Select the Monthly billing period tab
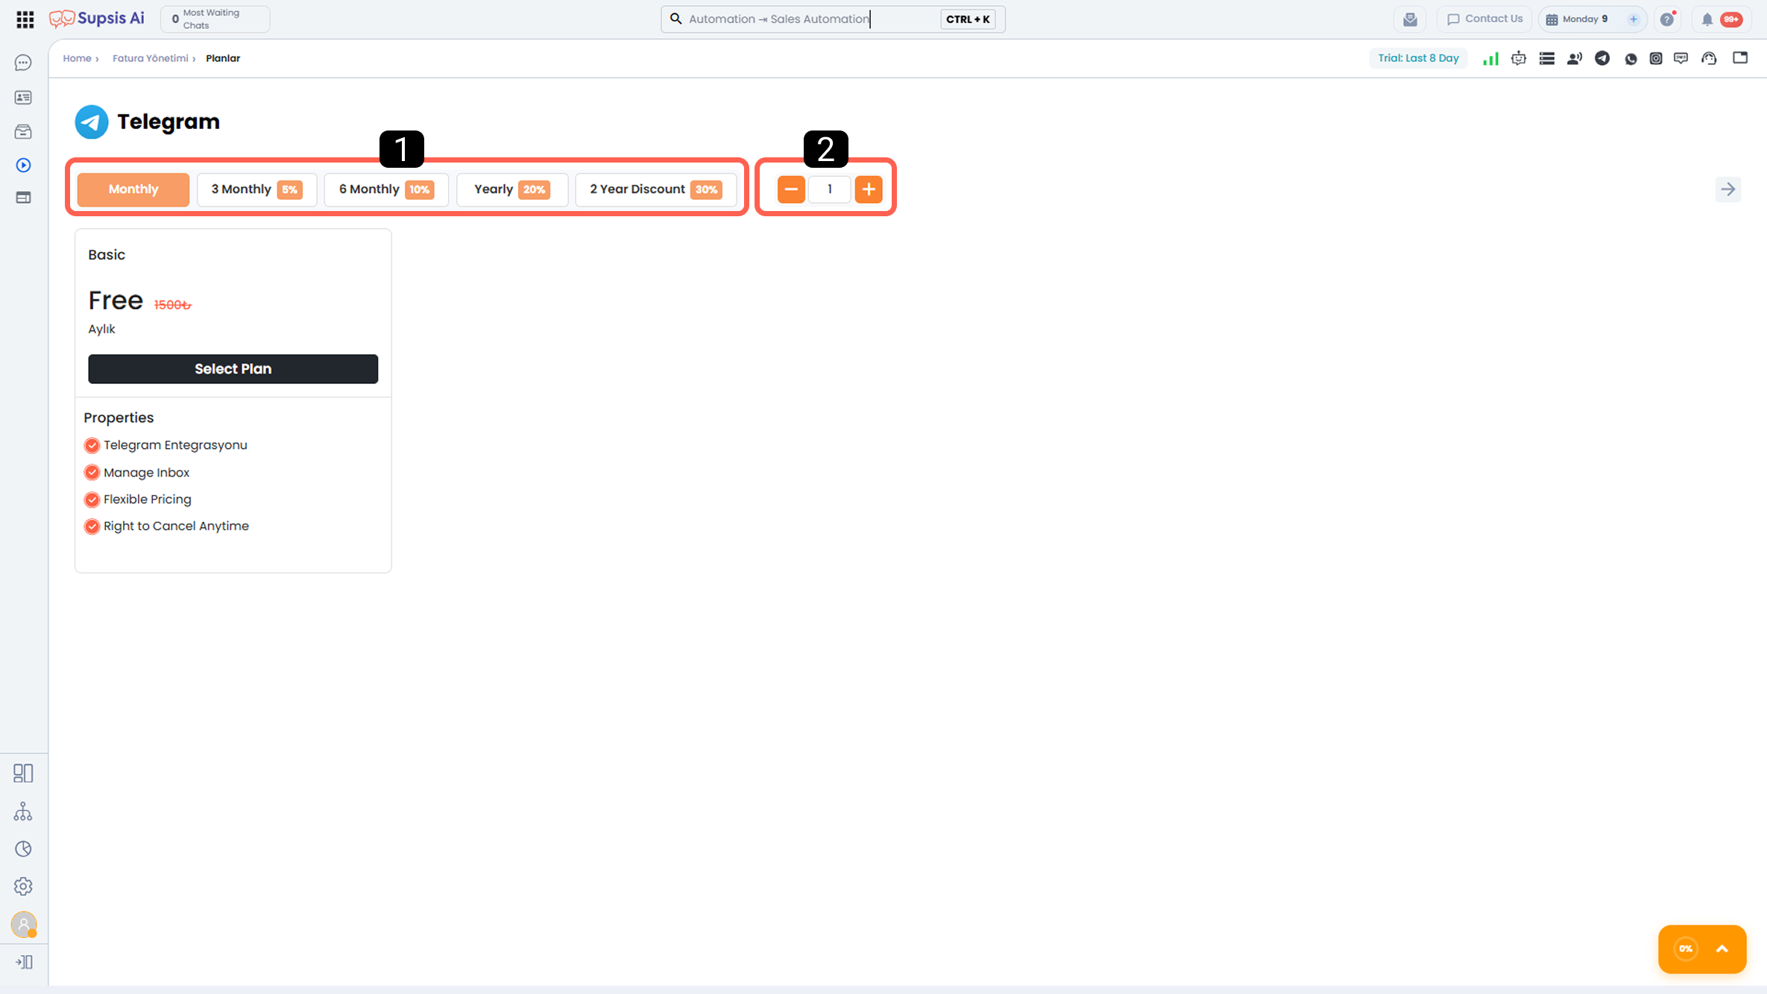Viewport: 1767px width, 994px height. point(133,189)
